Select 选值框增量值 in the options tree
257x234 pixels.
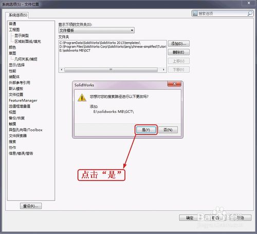[20, 106]
